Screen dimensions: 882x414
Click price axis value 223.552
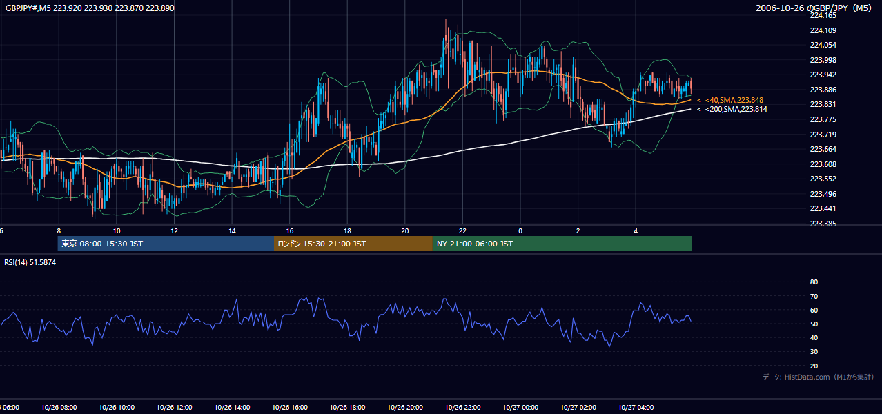(x=823, y=179)
